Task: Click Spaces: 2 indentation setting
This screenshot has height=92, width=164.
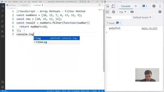Action: click(58, 91)
